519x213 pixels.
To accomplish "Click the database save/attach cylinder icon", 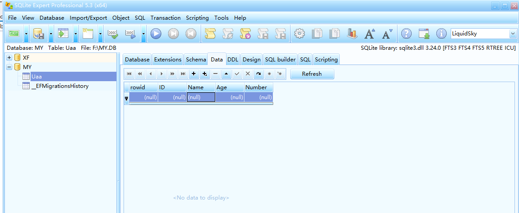I will click(39, 33).
